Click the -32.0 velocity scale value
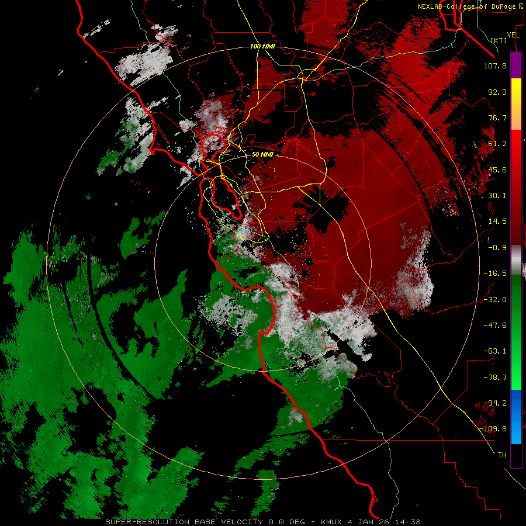Image resolution: width=526 pixels, height=526 pixels. coord(495,299)
